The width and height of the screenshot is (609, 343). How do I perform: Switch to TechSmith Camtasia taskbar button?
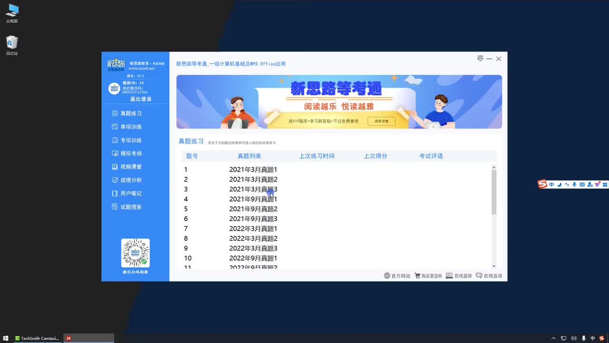37,338
